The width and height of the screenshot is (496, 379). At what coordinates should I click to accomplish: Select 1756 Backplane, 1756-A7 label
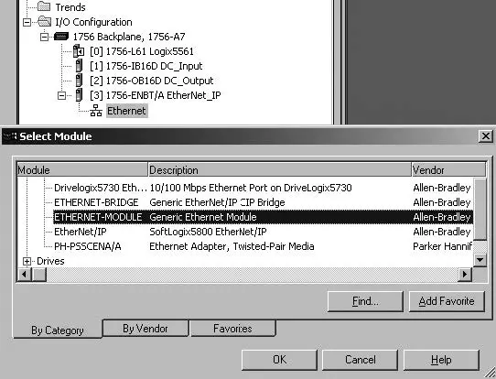(129, 37)
